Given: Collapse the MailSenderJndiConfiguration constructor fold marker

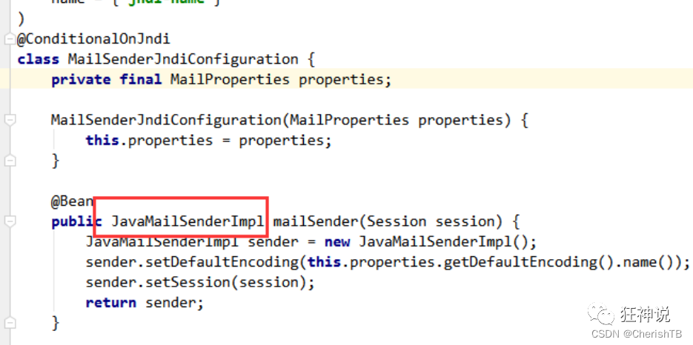Looking at the screenshot, I should pos(10,120).
